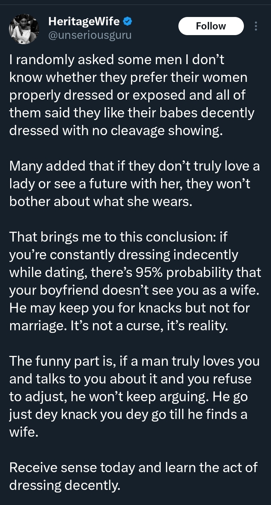Click the line "your boyfriend doesn't see you as a wife."
Image resolution: width=271 pixels, height=505 pixels.
coord(134,290)
